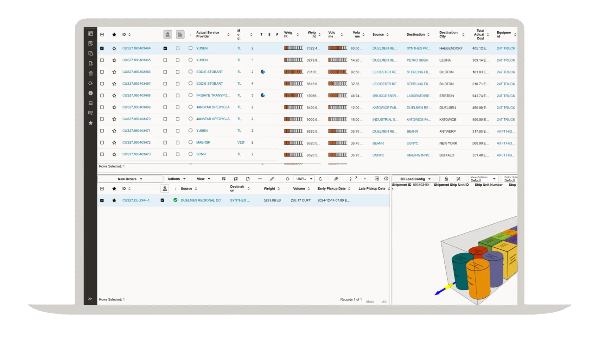Expand sidebar with double chevron at bottom
The image size is (608, 343).
point(90,299)
